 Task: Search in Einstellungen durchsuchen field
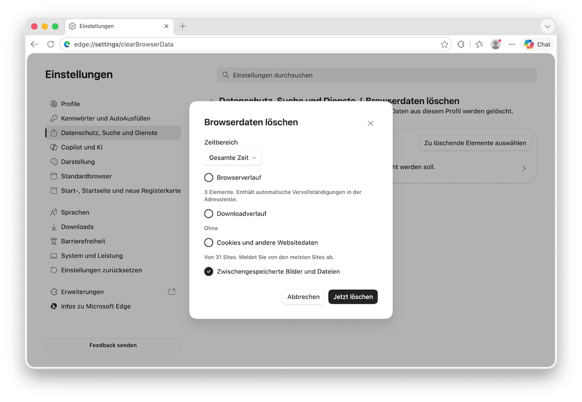pos(377,75)
